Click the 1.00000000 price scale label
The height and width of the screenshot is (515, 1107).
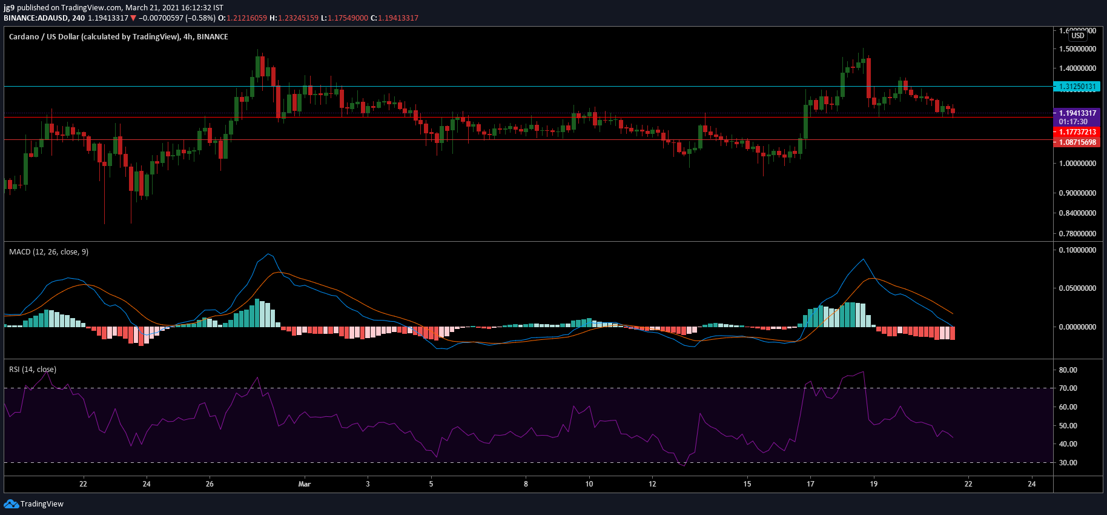pos(1077,164)
